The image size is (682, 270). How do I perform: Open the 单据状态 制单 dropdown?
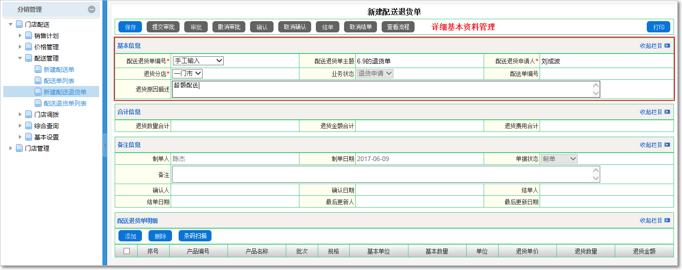click(x=559, y=159)
